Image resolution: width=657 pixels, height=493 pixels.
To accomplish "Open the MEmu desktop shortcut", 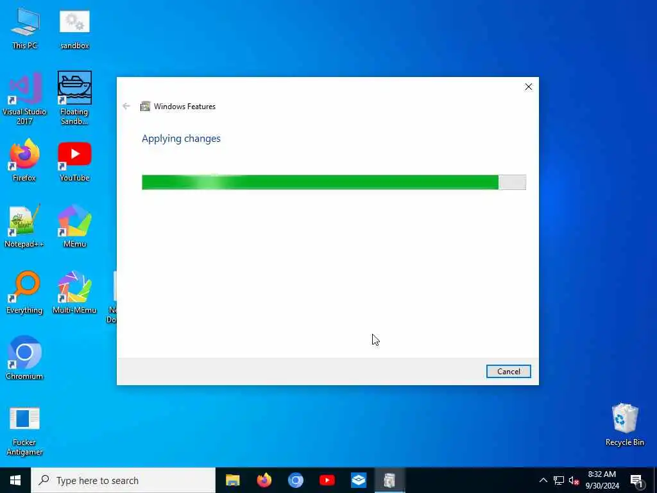I will [74, 227].
